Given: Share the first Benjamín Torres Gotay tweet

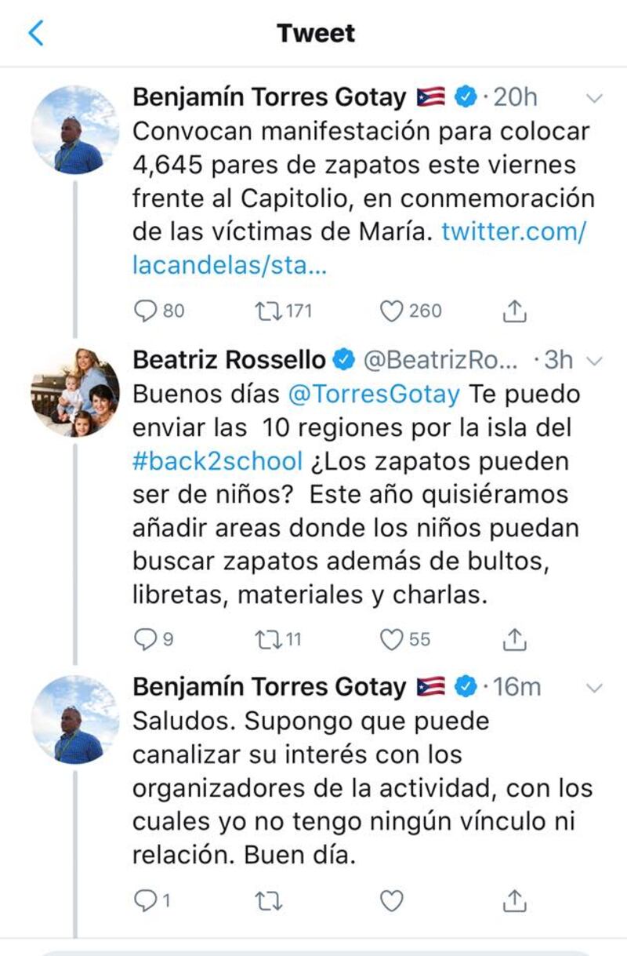Looking at the screenshot, I should tap(513, 311).
